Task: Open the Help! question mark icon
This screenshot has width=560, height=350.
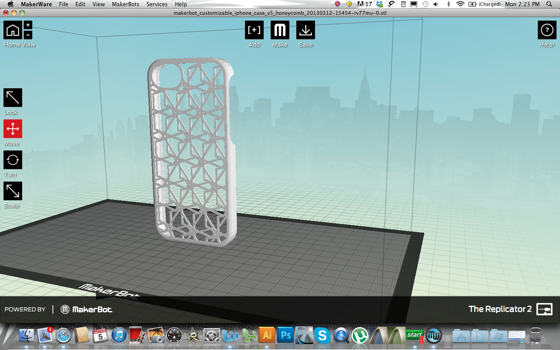Action: tap(547, 30)
